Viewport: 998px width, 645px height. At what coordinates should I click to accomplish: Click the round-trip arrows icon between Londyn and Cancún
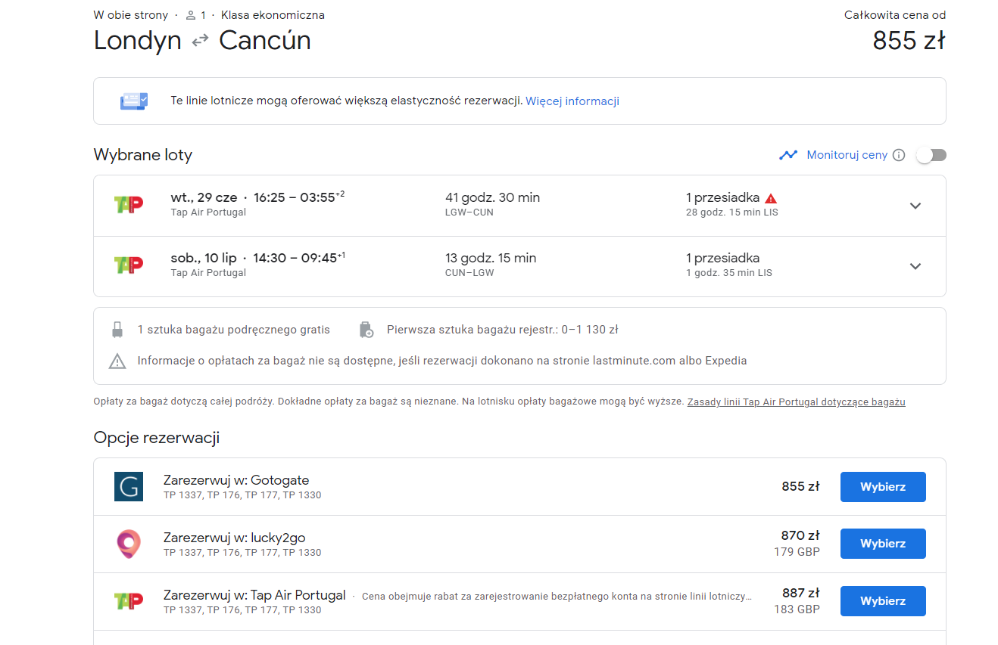[200, 41]
